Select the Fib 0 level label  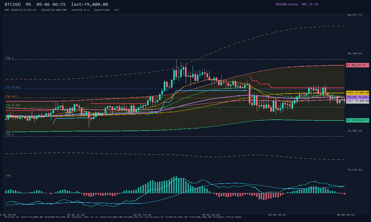click(x=10, y=135)
